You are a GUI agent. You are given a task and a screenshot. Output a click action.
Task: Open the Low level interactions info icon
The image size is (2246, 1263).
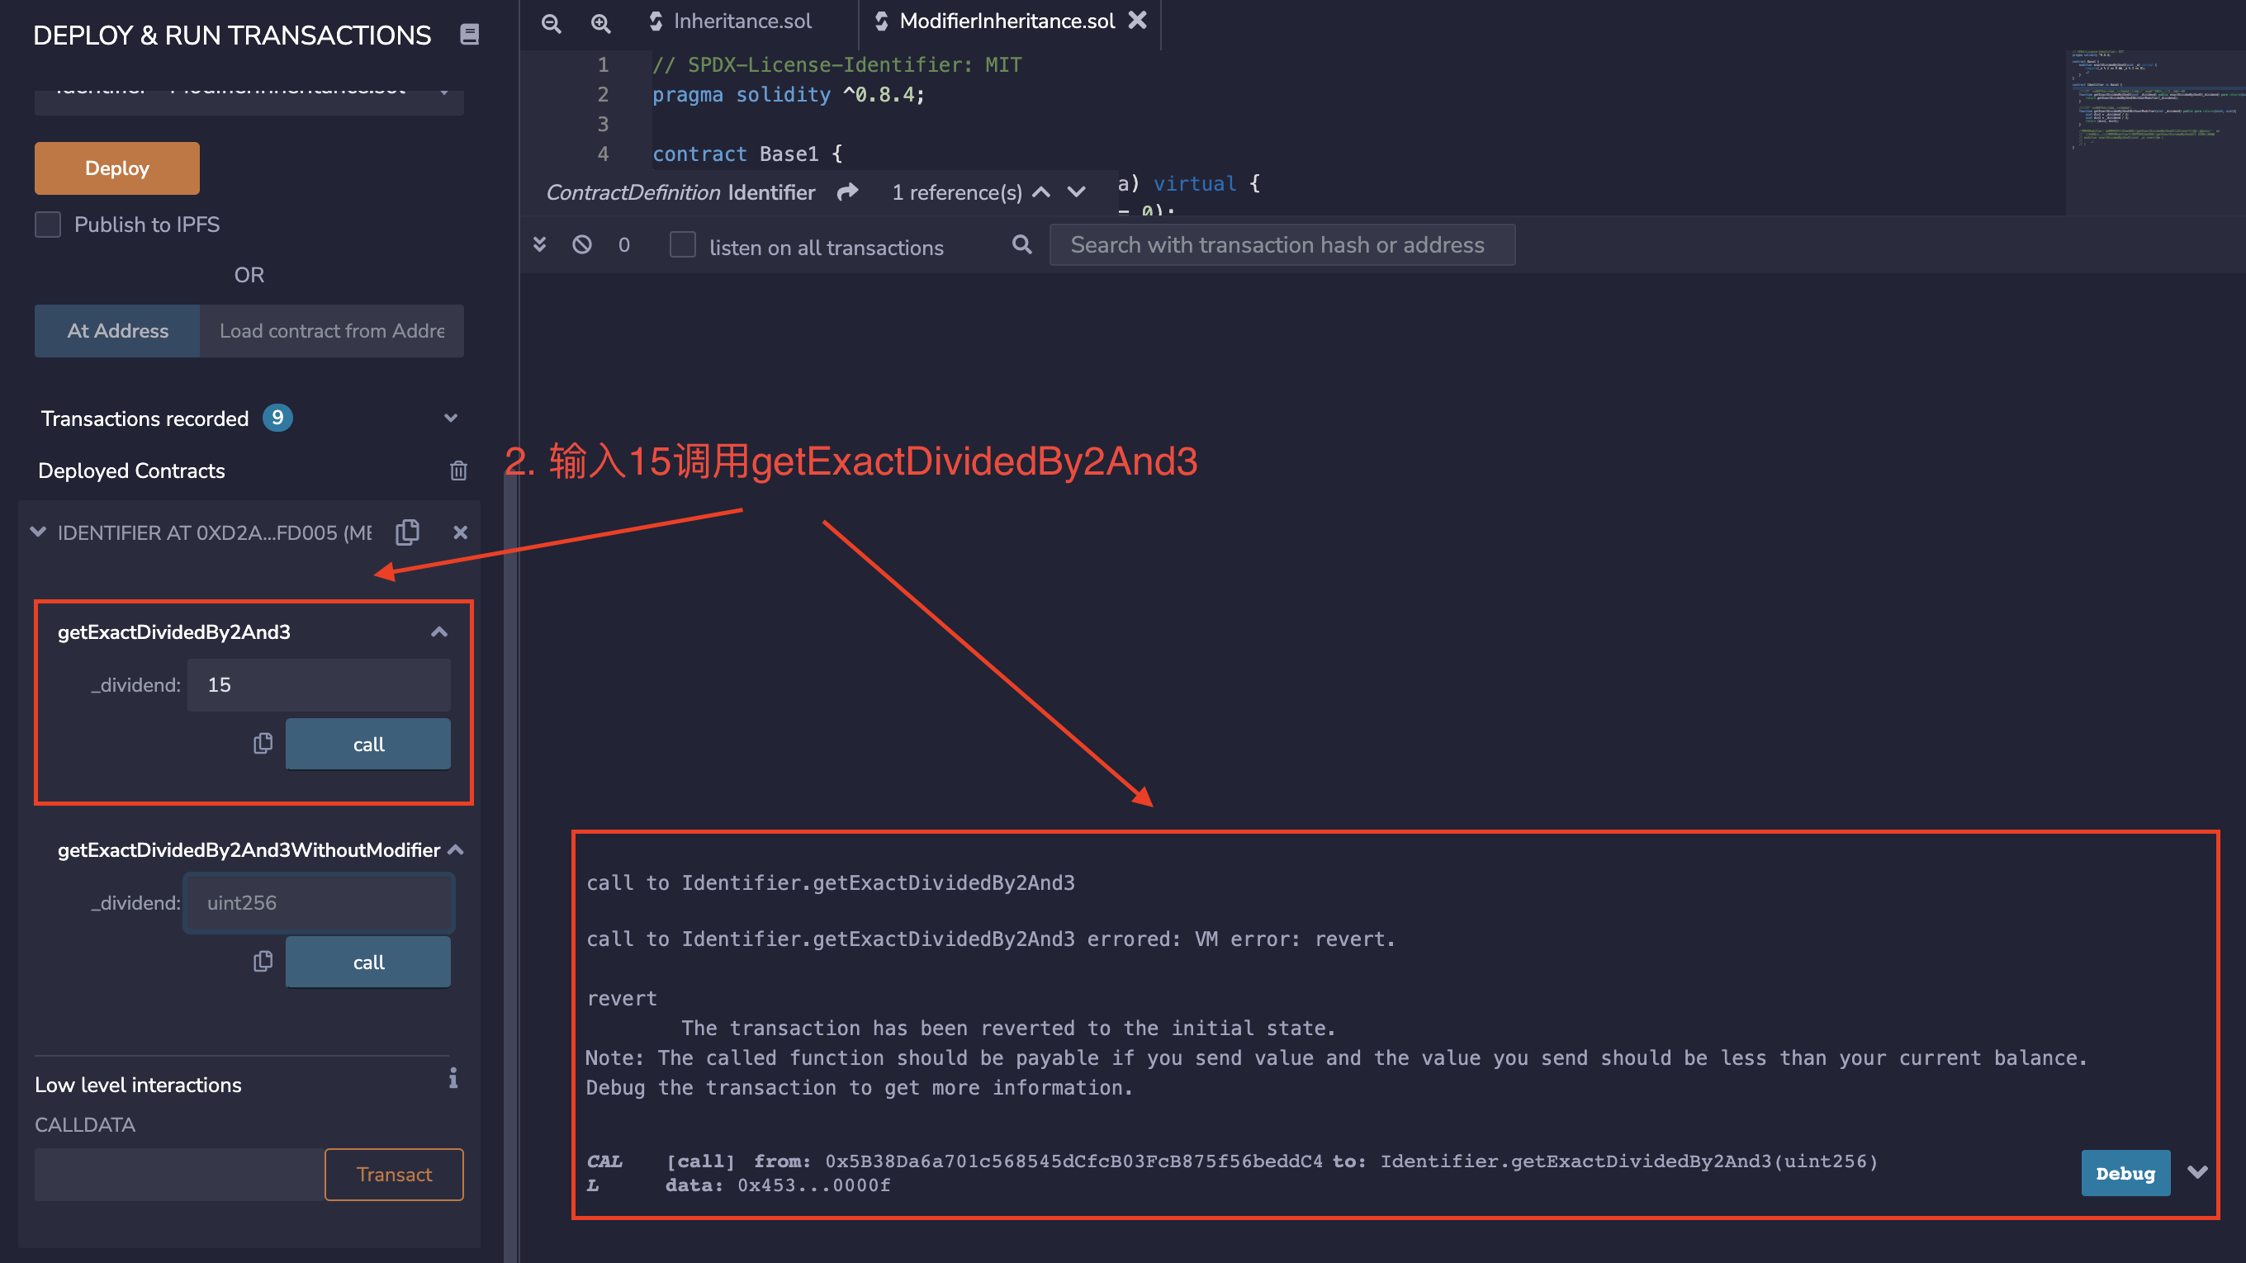point(453,1079)
